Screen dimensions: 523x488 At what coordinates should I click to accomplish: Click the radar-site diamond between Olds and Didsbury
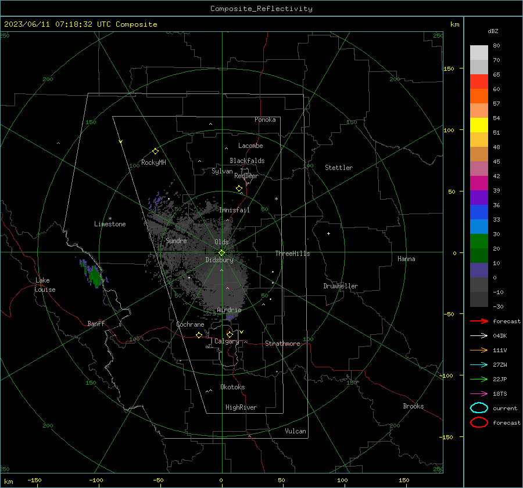point(221,253)
